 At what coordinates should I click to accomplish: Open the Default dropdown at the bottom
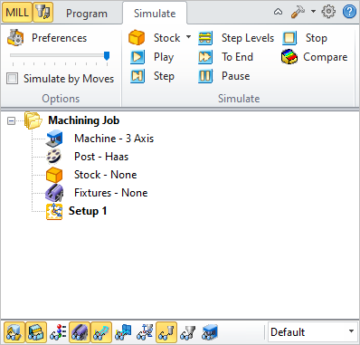(x=312, y=332)
